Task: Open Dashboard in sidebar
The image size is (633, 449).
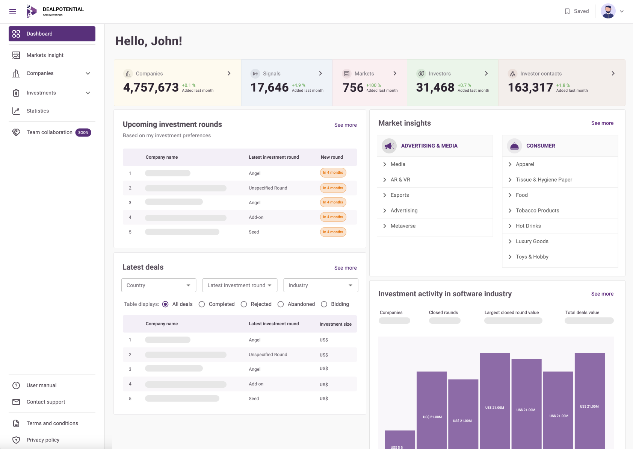Action: click(x=52, y=34)
